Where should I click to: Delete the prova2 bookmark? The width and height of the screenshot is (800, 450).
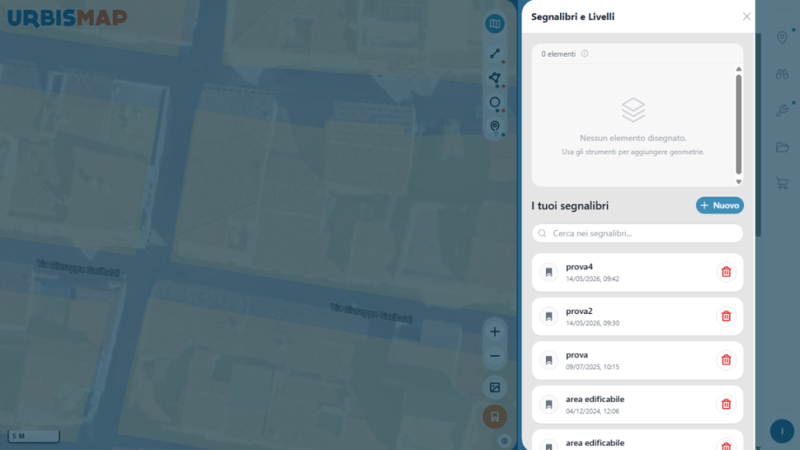(726, 316)
